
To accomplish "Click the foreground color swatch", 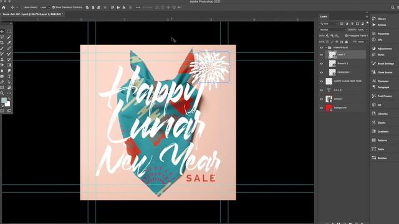I will [4, 100].
